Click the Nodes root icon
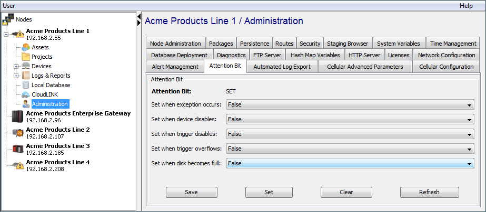486x212 pixels. 8,19
